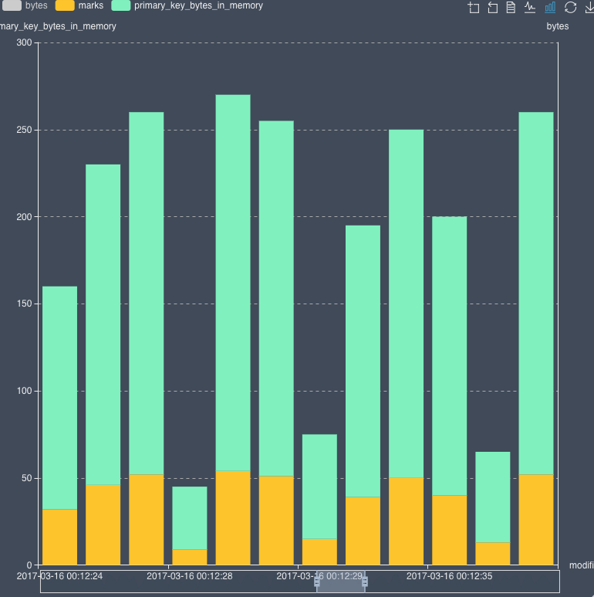Click the last green bar on right
This screenshot has height=597, width=594.
pyautogui.click(x=536, y=293)
